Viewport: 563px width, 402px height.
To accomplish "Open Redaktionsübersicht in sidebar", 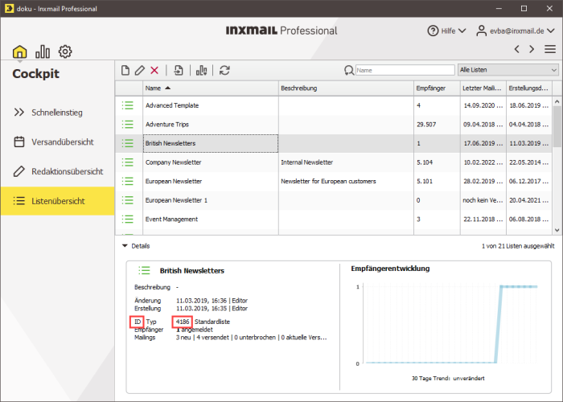I will click(57, 171).
